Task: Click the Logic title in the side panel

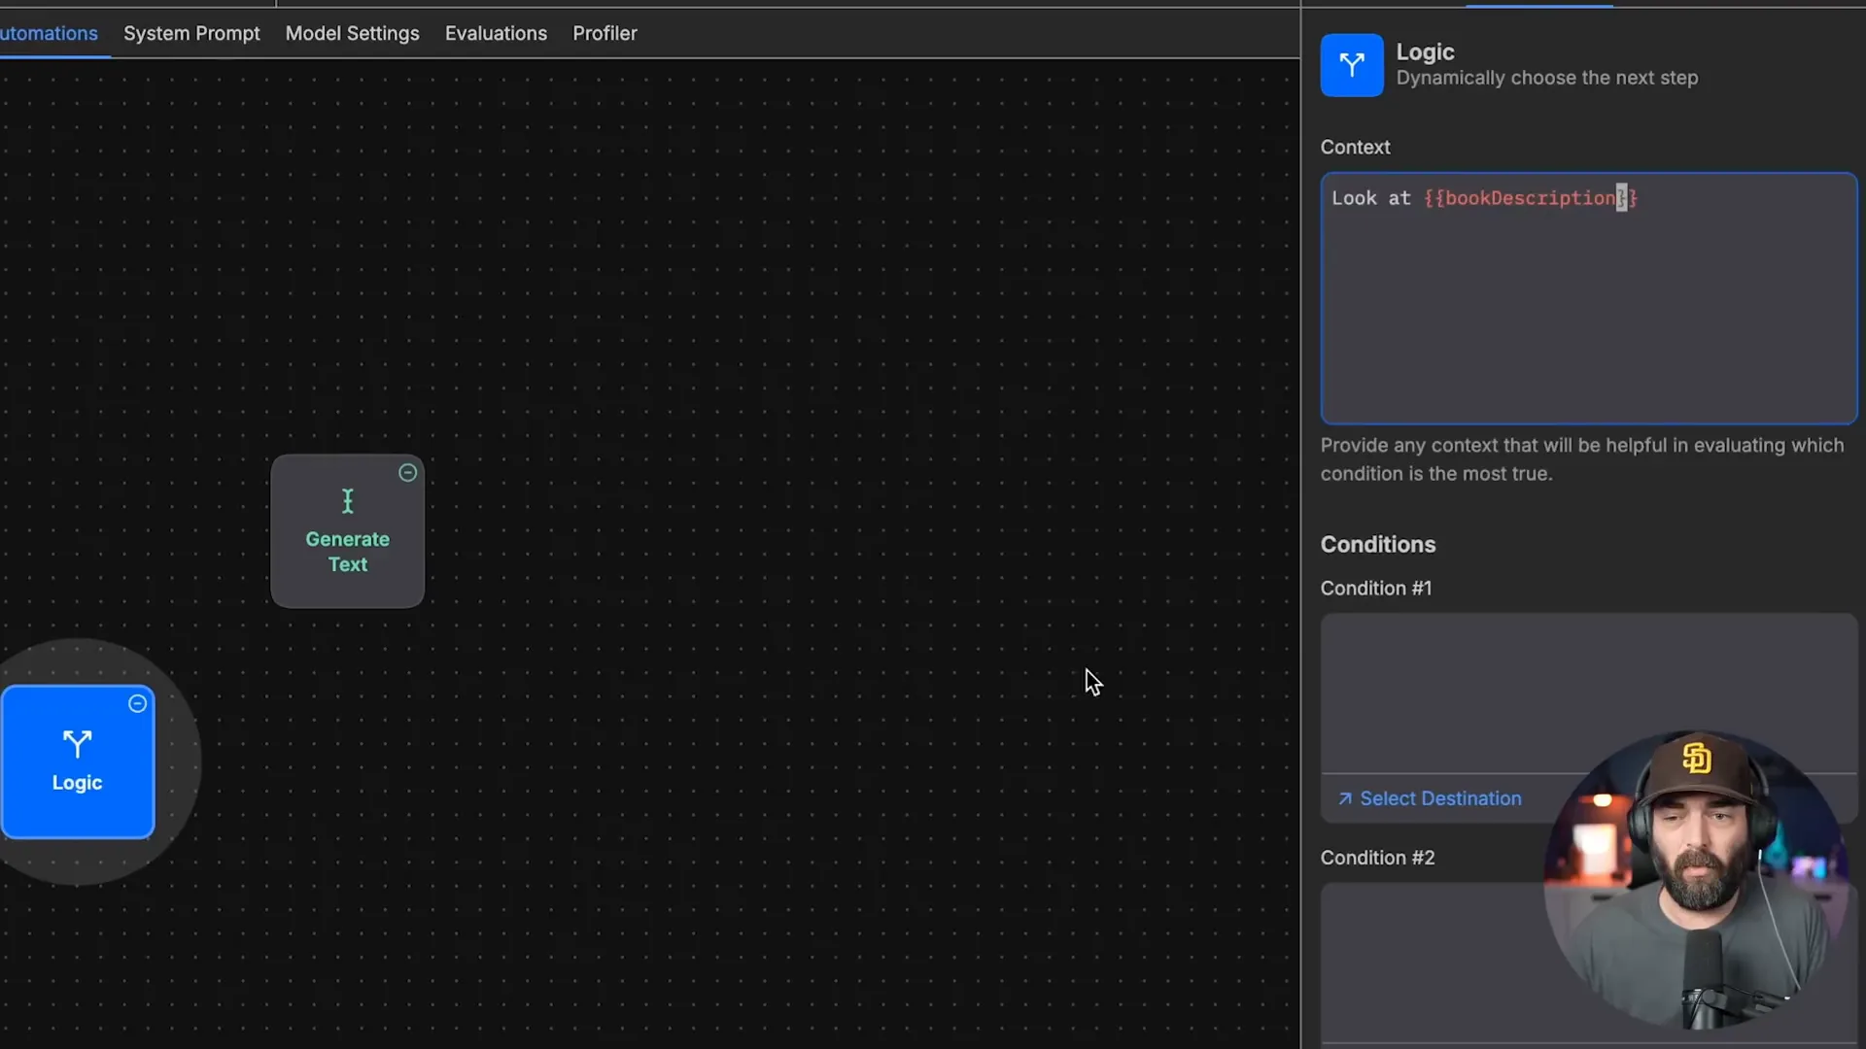Action: (1425, 52)
